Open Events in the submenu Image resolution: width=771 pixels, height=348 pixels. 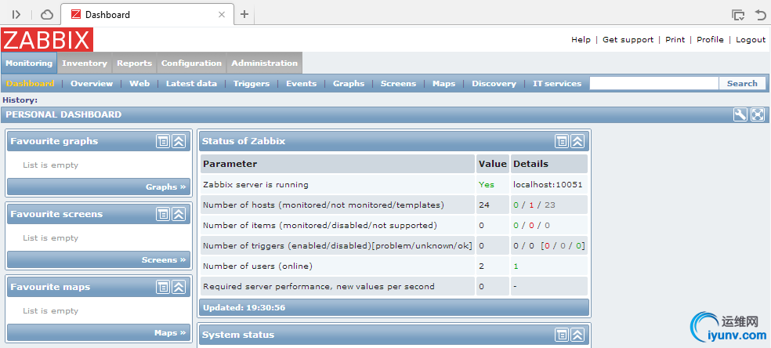302,84
